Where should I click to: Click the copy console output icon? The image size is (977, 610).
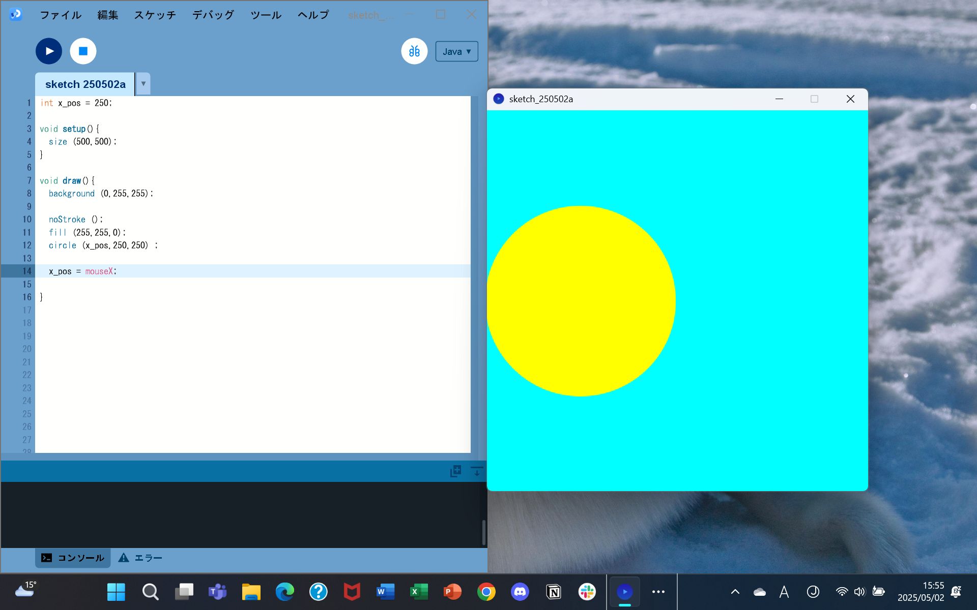pyautogui.click(x=455, y=471)
